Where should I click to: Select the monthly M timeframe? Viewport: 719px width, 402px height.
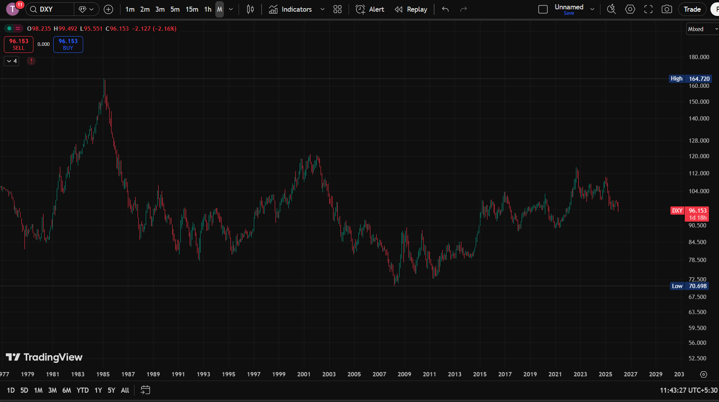220,9
